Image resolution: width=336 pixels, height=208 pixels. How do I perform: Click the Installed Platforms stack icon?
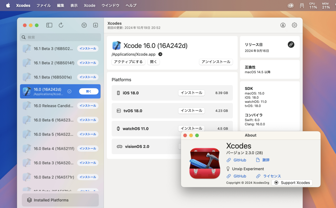[x=29, y=200]
